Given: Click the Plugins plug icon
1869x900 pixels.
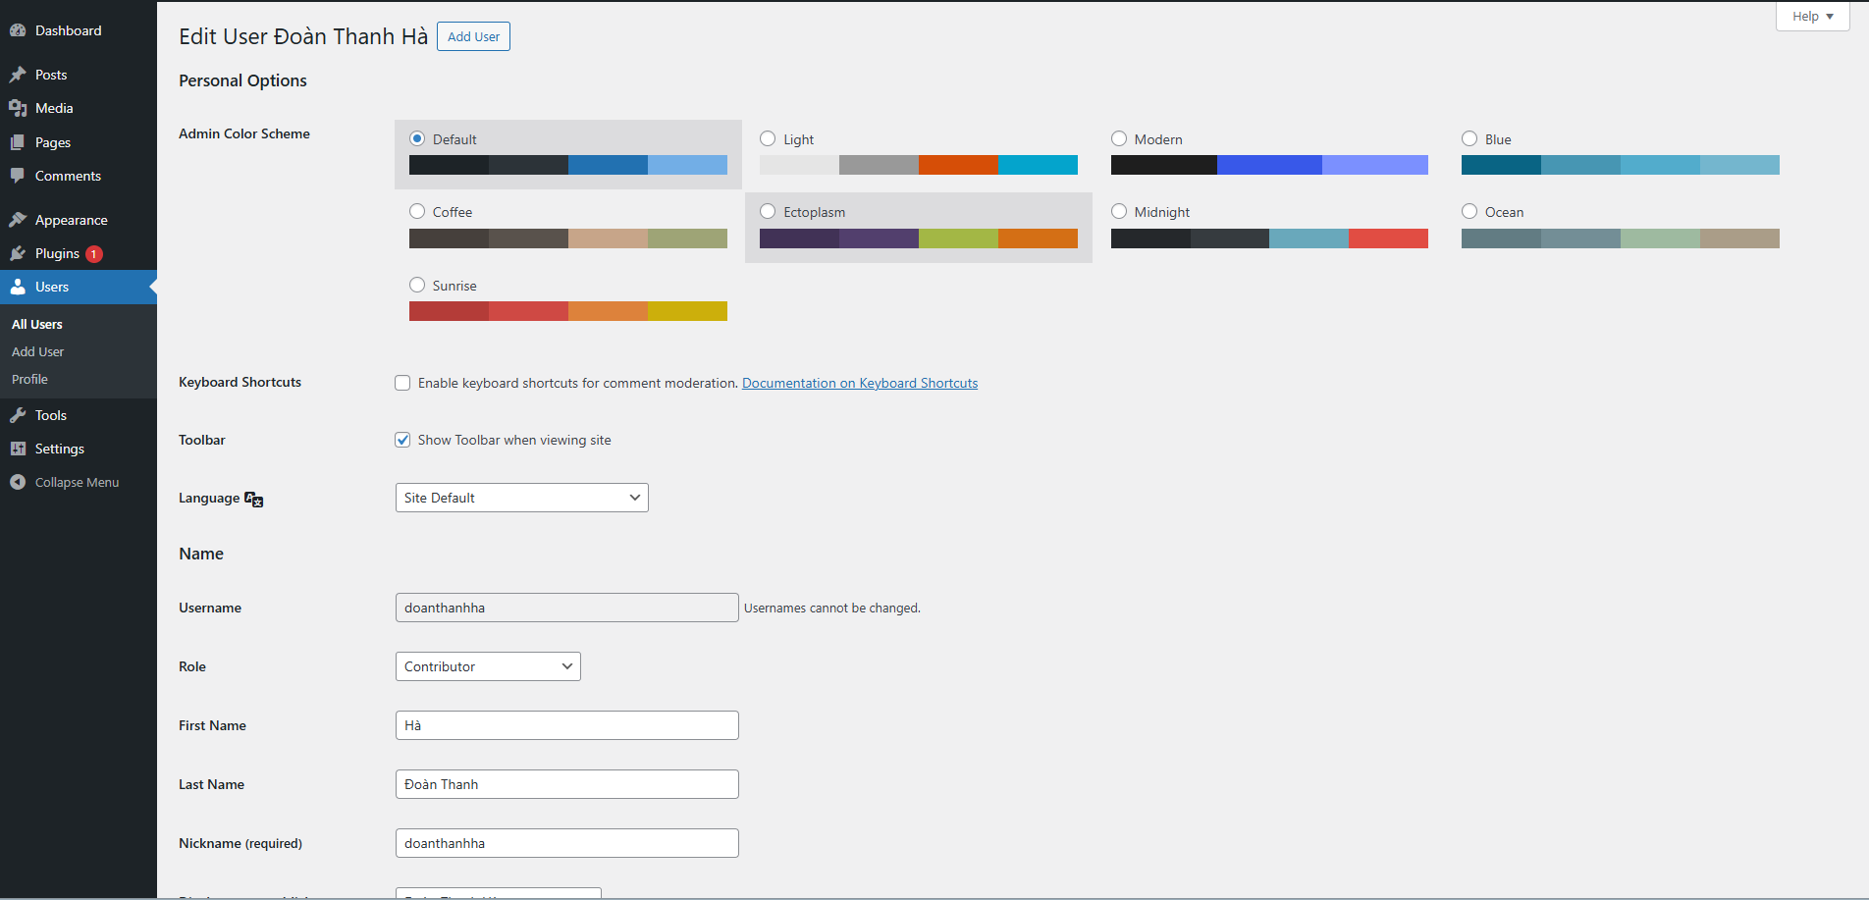Looking at the screenshot, I should point(18,253).
